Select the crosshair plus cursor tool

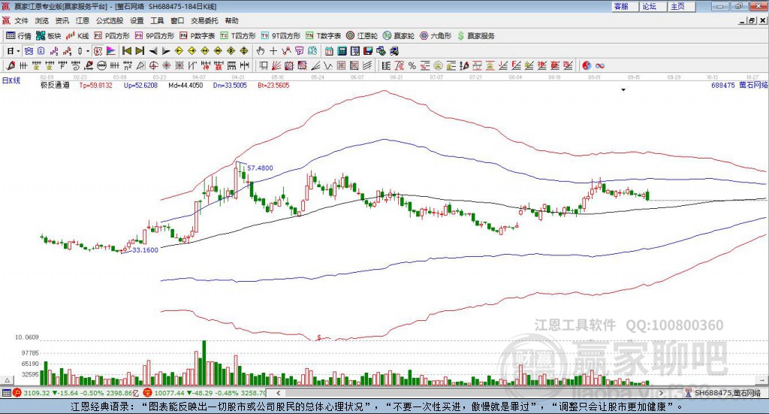click(273, 51)
